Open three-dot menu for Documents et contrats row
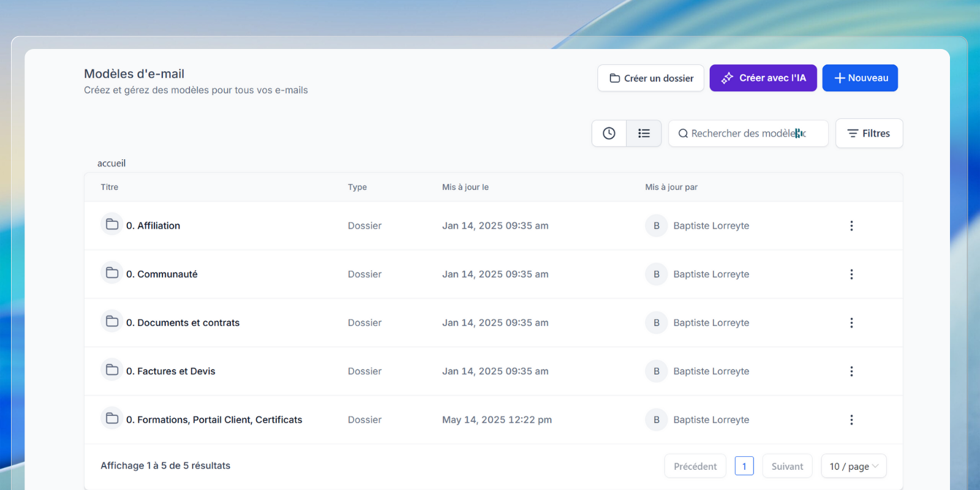Screen dimensions: 980x490 851,323
